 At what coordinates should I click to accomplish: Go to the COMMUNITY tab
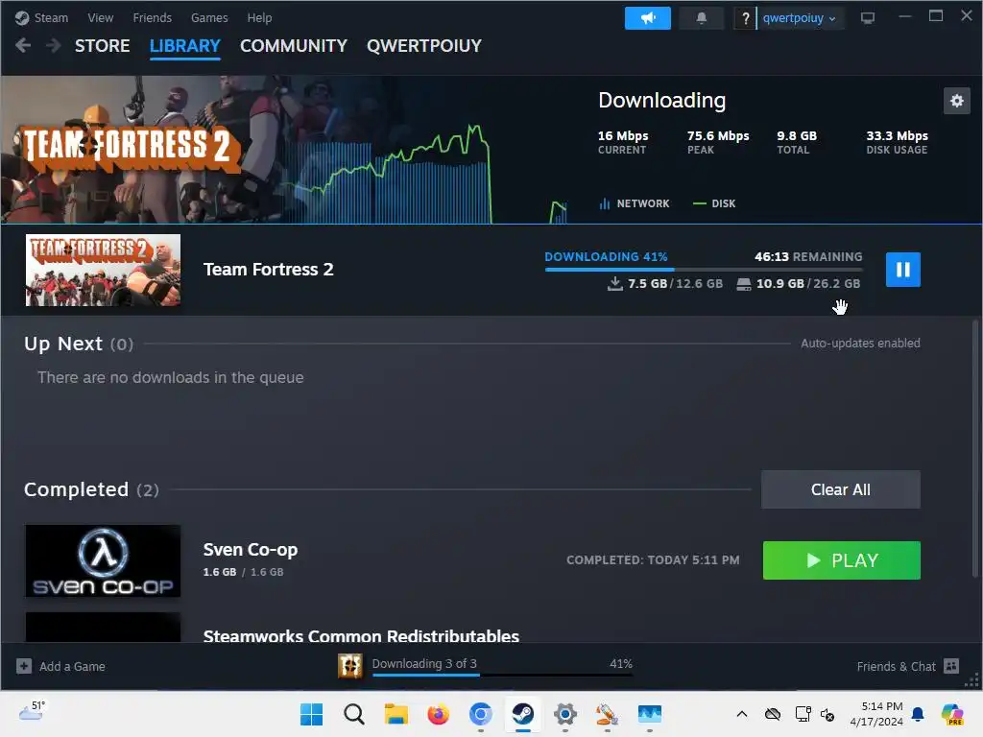pos(294,46)
